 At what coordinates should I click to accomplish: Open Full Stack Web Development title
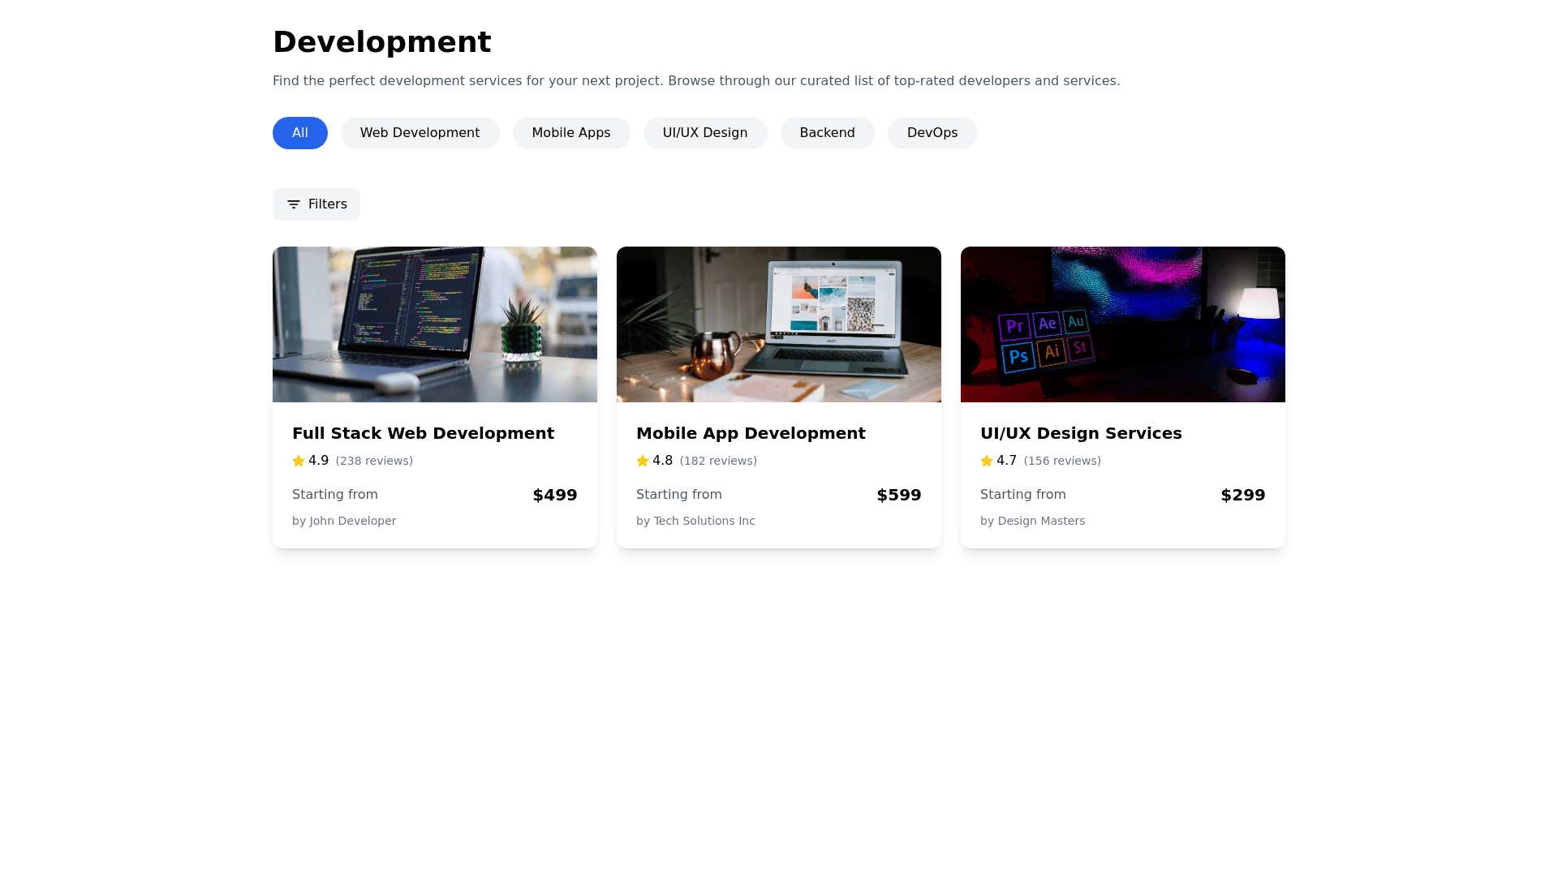(x=423, y=433)
